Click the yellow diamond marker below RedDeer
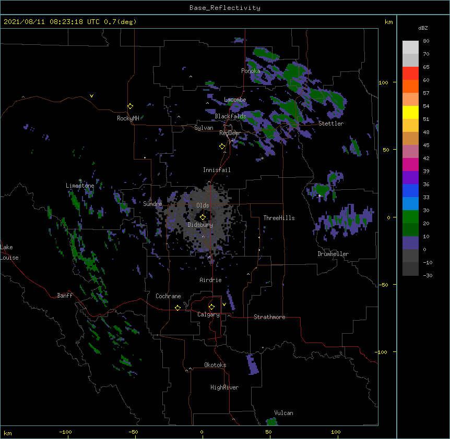The height and width of the screenshot is (439, 450). click(x=222, y=147)
